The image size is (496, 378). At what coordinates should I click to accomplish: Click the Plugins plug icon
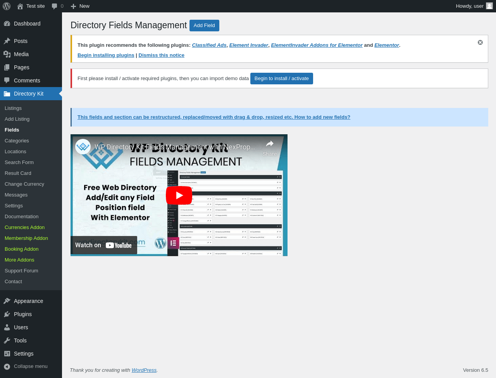click(7, 314)
